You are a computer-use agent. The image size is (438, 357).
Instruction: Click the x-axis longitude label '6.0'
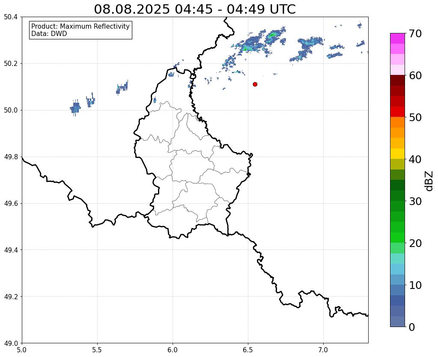pyautogui.click(x=173, y=350)
